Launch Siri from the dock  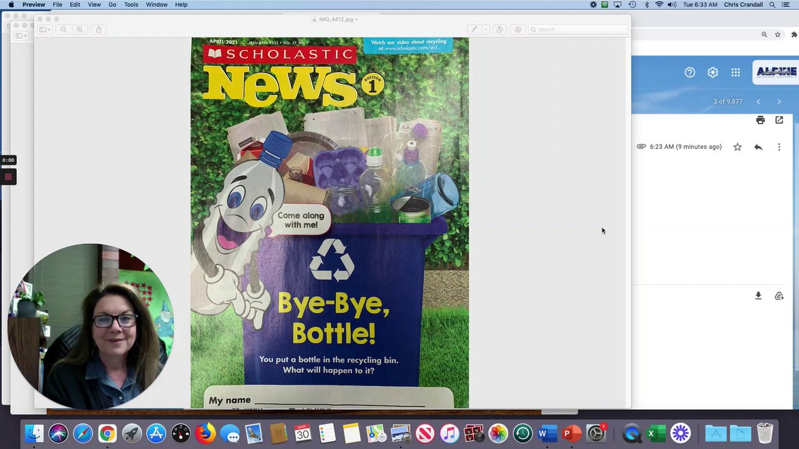tap(58, 433)
